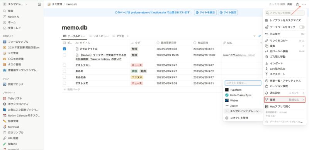The height and width of the screenshot is (150, 309).
Task: Choose リンクをコピー in menu
Action: tap(285, 41)
